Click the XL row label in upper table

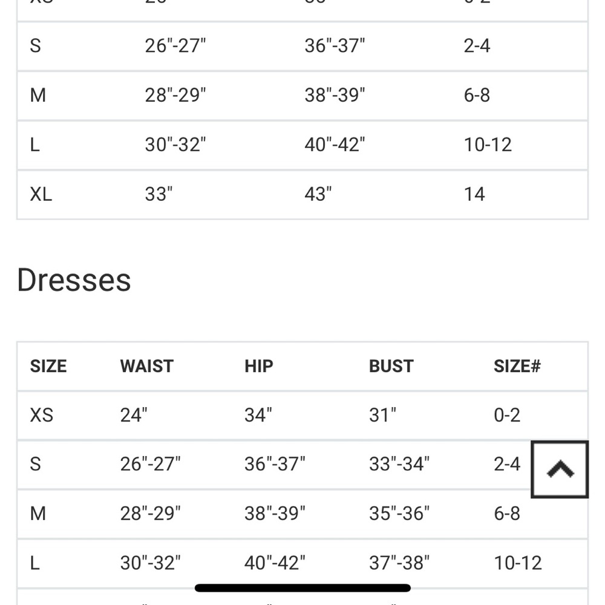[41, 194]
